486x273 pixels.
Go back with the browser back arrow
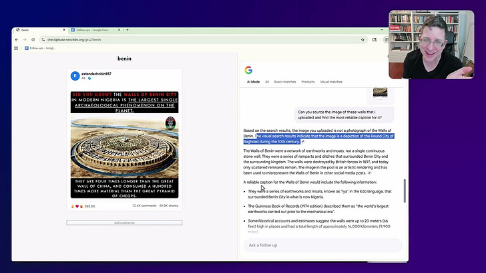click(x=17, y=39)
